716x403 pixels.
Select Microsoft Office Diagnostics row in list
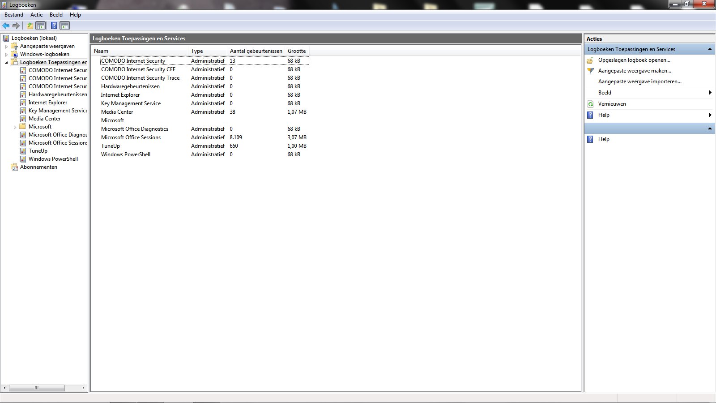[x=205, y=129]
